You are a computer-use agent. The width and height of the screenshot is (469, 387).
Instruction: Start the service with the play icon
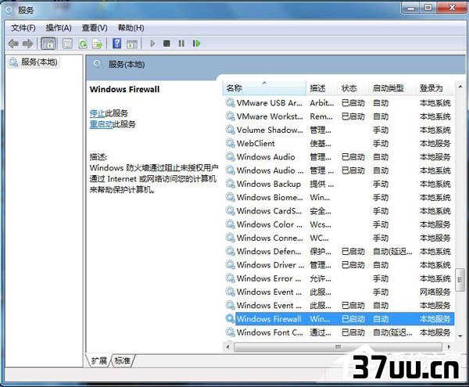click(152, 44)
